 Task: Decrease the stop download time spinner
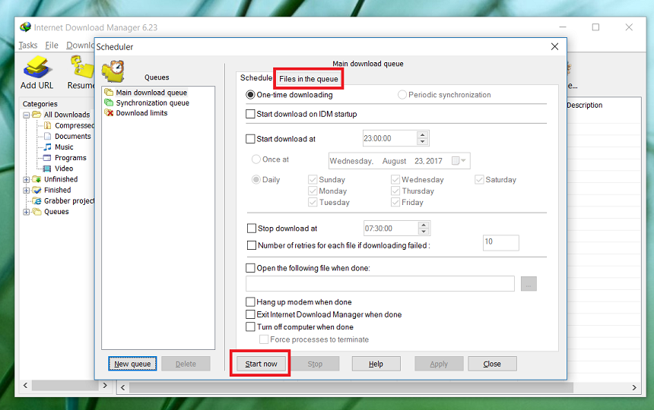click(x=424, y=232)
